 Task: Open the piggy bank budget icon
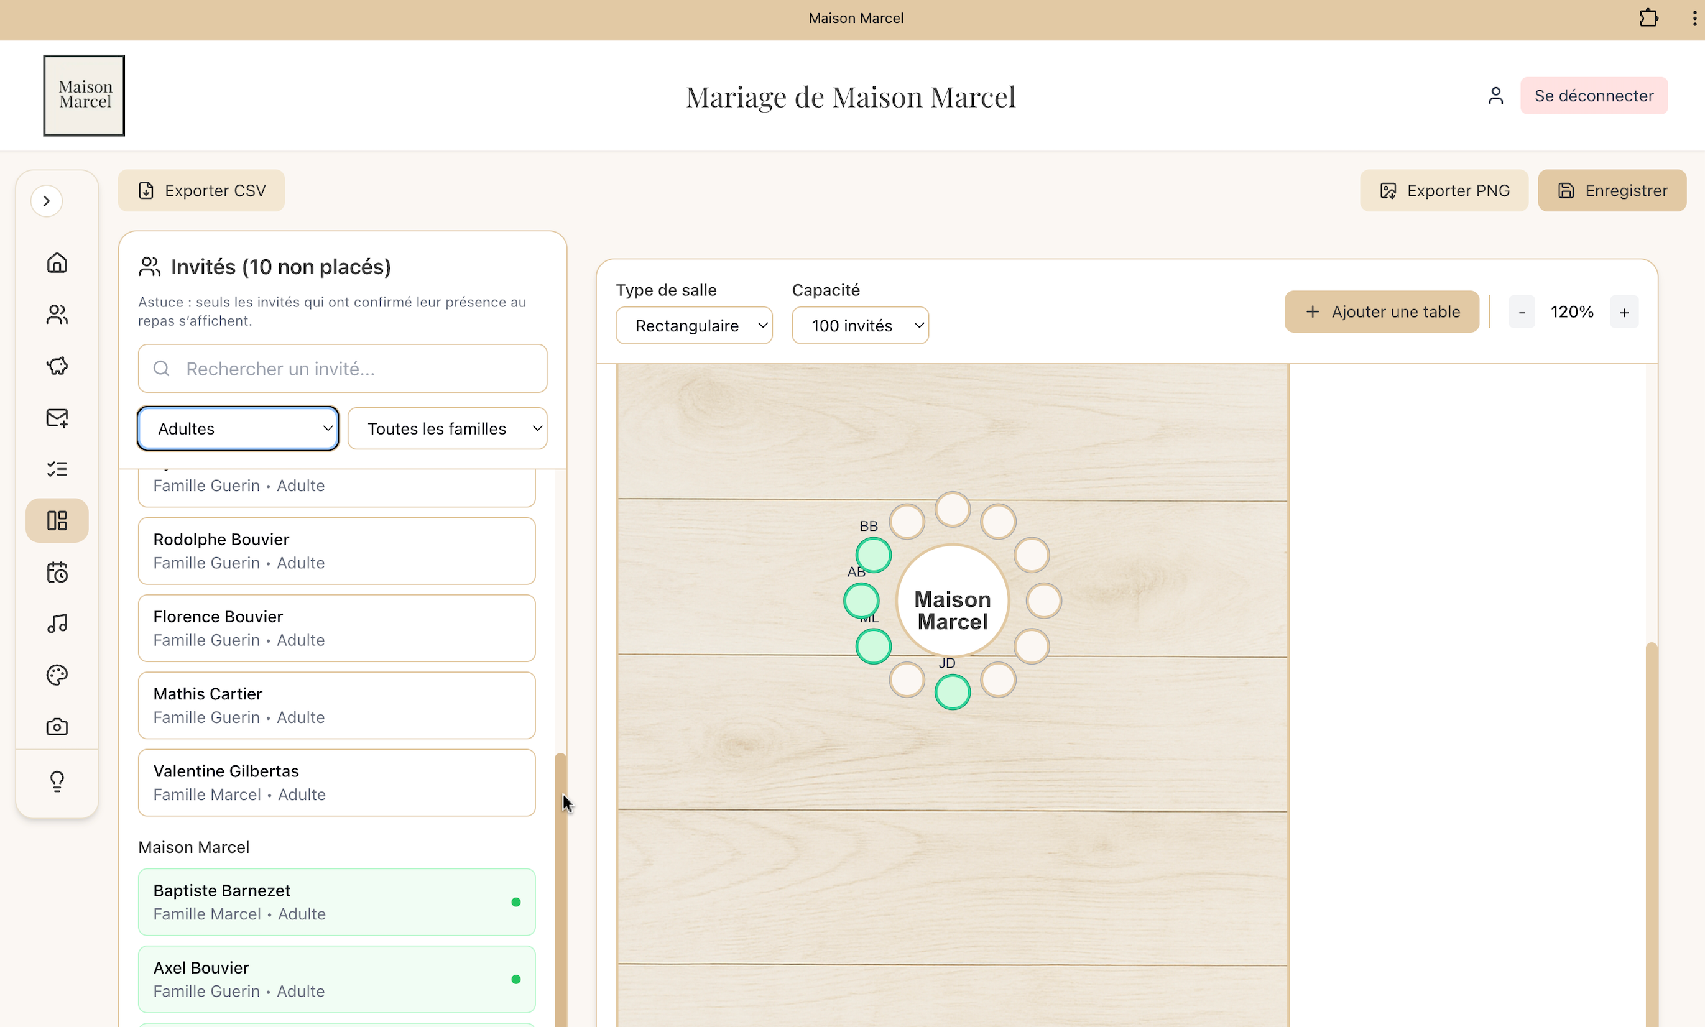point(57,366)
